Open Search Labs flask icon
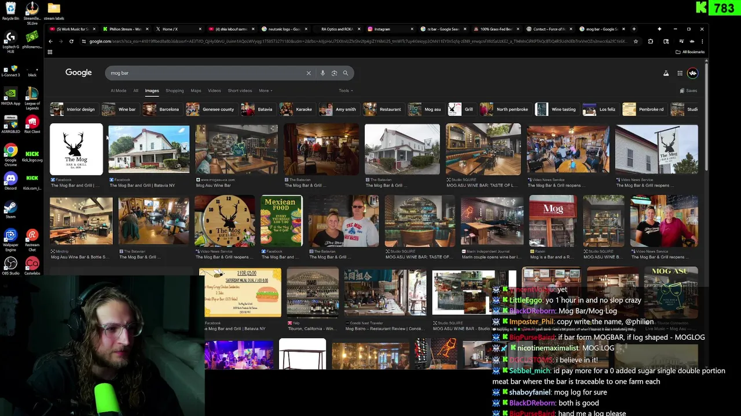 click(666, 73)
